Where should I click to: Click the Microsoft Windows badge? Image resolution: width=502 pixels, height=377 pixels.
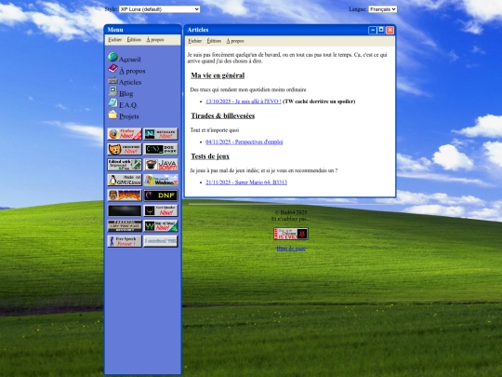[161, 181]
